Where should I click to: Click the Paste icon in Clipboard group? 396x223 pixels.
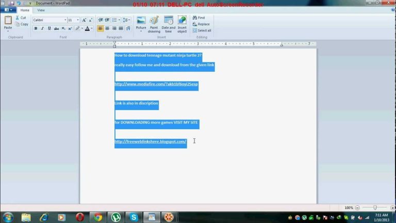click(x=8, y=21)
